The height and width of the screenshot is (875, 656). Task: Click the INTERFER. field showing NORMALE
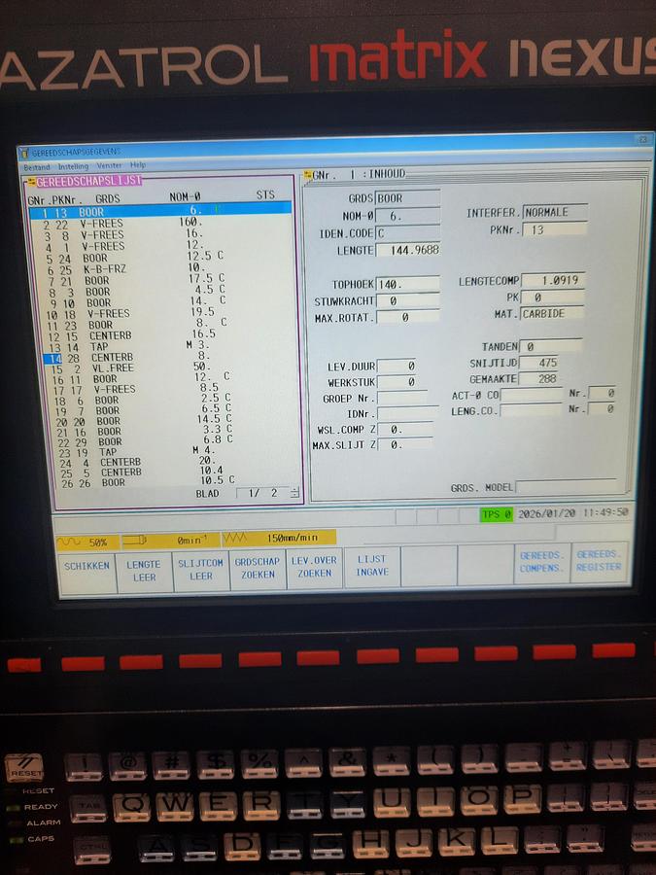(555, 212)
